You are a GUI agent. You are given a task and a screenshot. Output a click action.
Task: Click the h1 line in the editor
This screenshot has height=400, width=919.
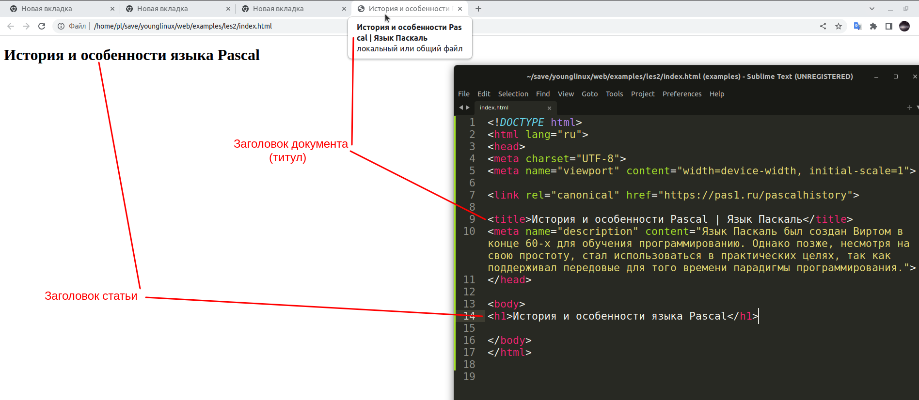pyautogui.click(x=623, y=316)
